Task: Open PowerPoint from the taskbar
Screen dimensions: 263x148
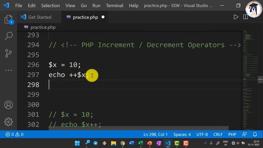Action: pyautogui.click(x=150, y=143)
